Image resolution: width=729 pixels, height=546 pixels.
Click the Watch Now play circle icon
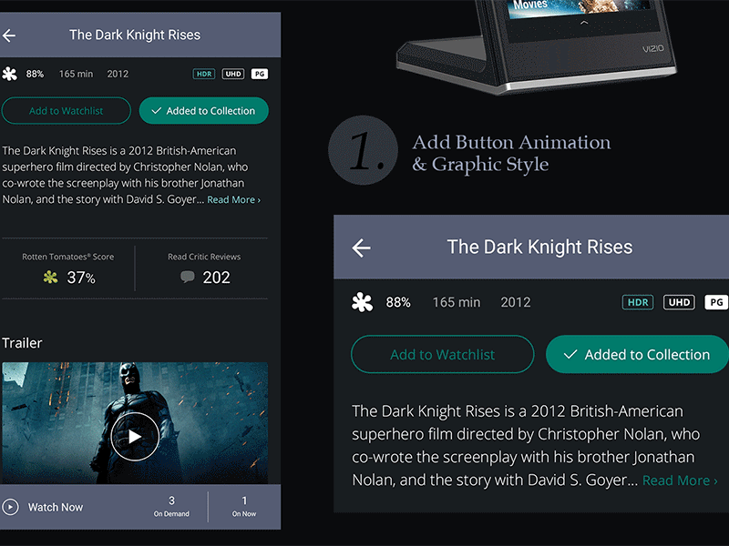tap(10, 507)
